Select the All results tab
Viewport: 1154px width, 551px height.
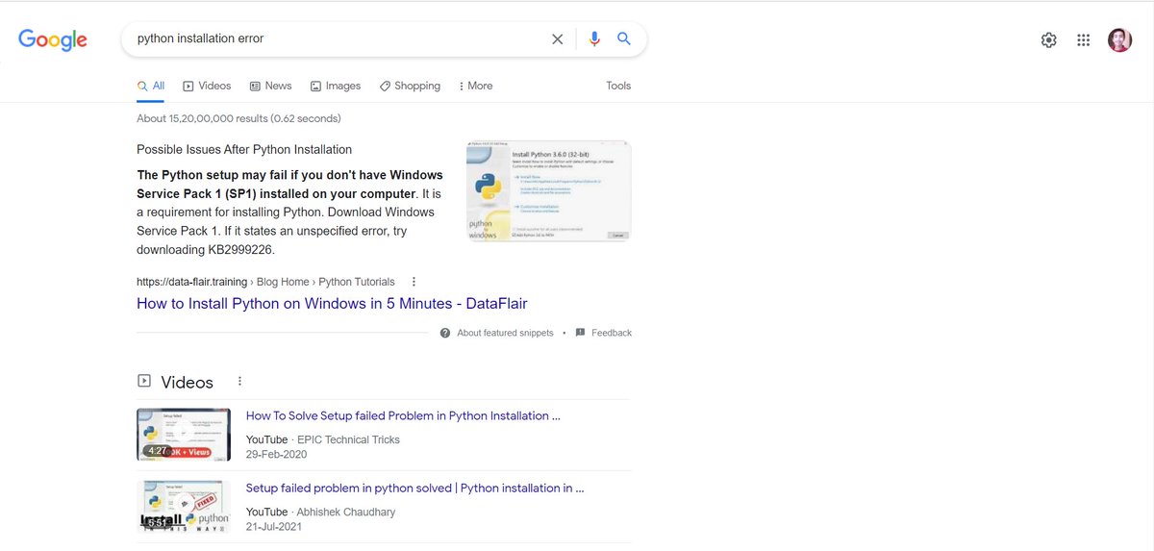(151, 86)
